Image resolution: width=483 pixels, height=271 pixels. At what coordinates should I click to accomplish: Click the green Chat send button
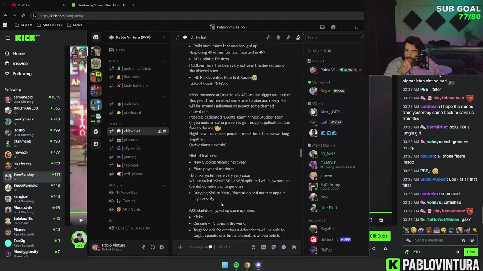point(471,252)
